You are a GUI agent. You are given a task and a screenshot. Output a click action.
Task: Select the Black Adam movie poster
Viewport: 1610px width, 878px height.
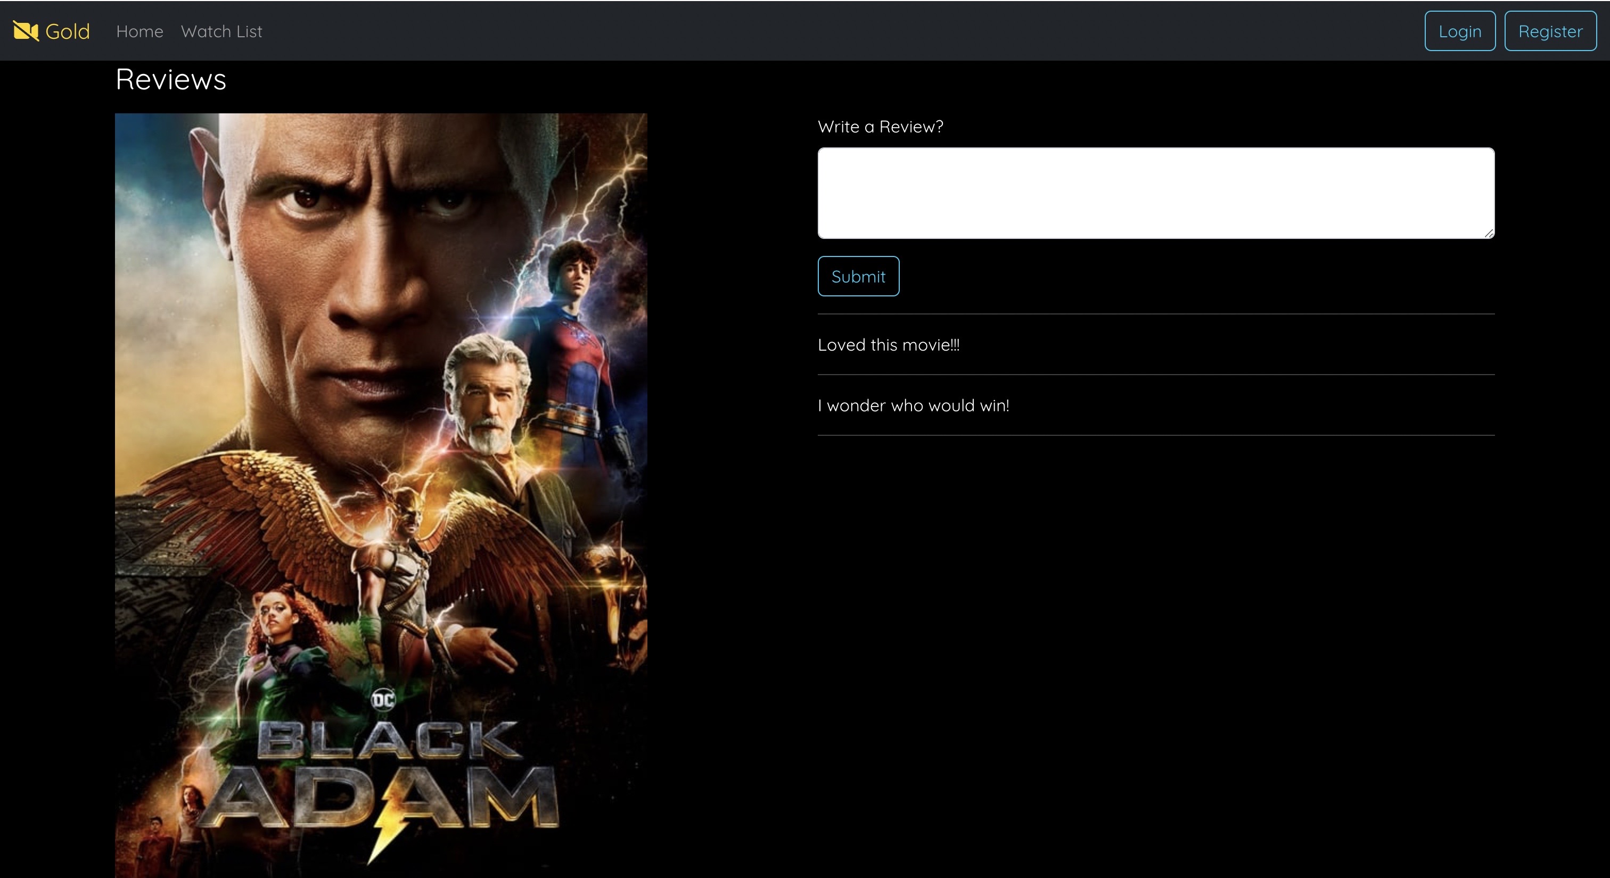(381, 493)
